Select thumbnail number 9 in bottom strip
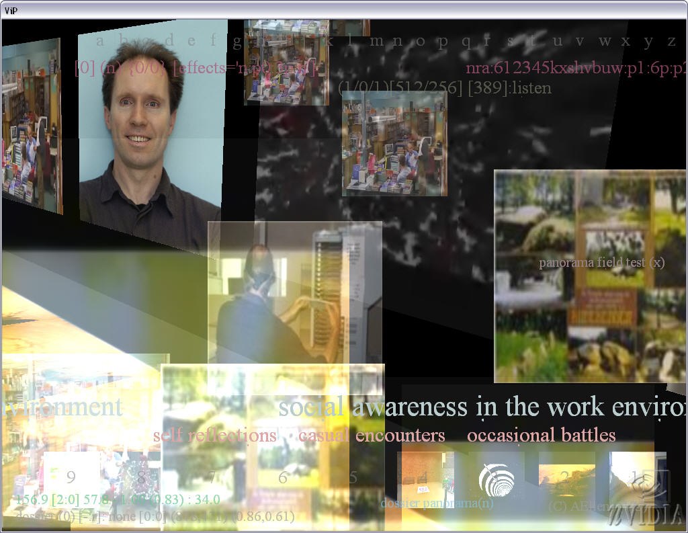 (71, 477)
